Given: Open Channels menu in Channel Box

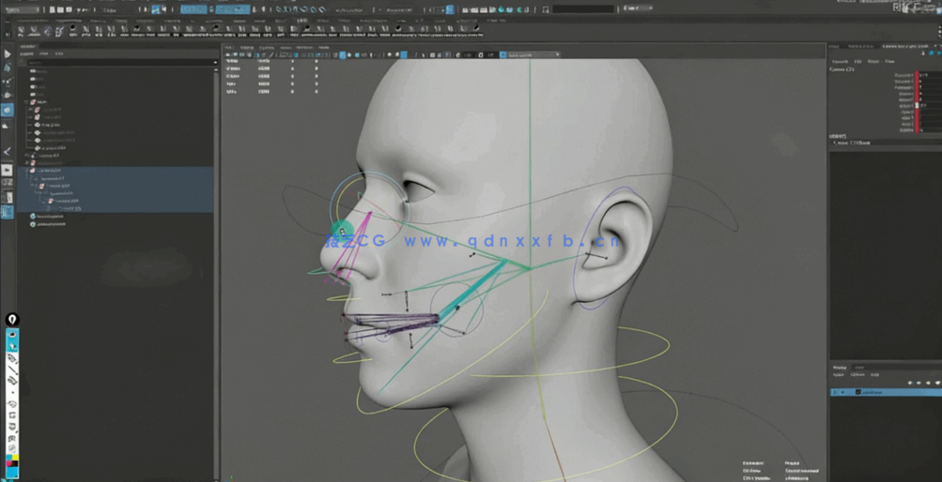Looking at the screenshot, I should [840, 61].
